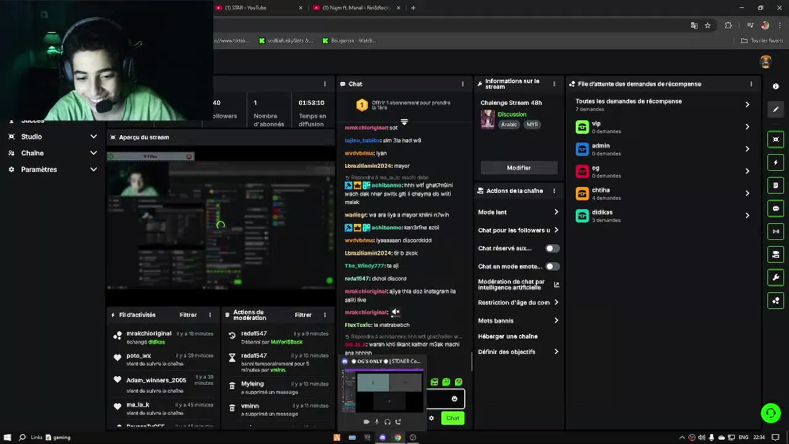Open the chat settings gear icon

point(431,418)
